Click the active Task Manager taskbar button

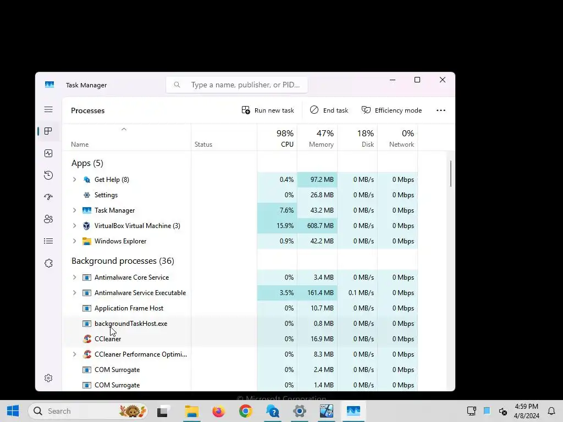[354, 411]
